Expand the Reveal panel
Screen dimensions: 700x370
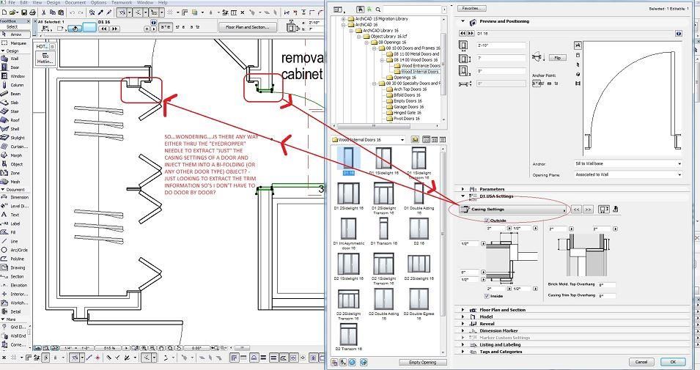click(463, 324)
